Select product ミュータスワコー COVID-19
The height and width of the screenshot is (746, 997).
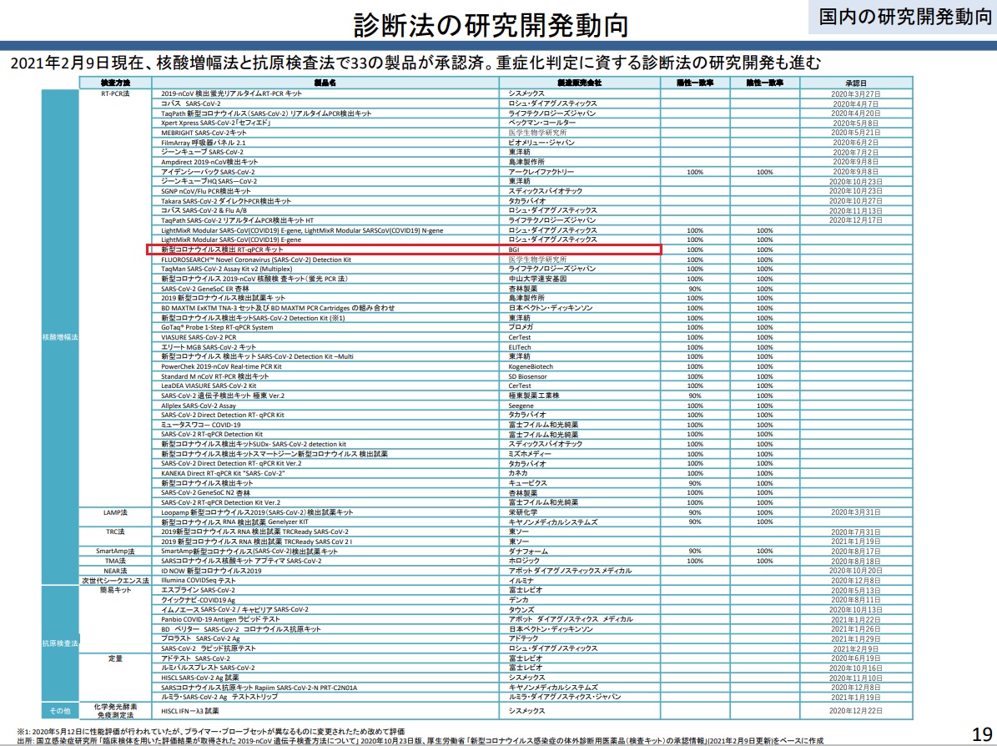click(201, 424)
